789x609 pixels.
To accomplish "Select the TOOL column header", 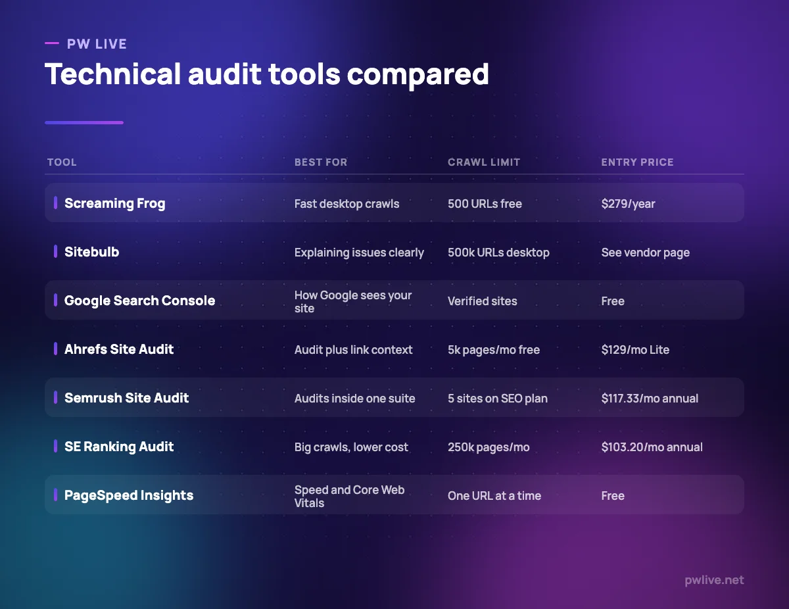I will (x=62, y=162).
